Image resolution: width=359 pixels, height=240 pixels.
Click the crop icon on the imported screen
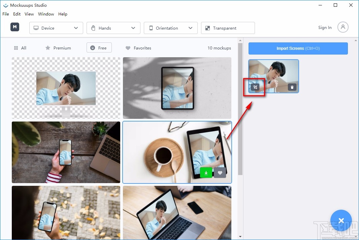coord(255,87)
